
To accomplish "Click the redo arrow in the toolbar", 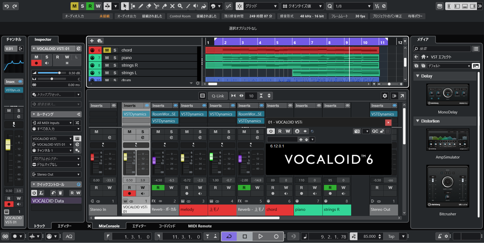I will (15, 6).
